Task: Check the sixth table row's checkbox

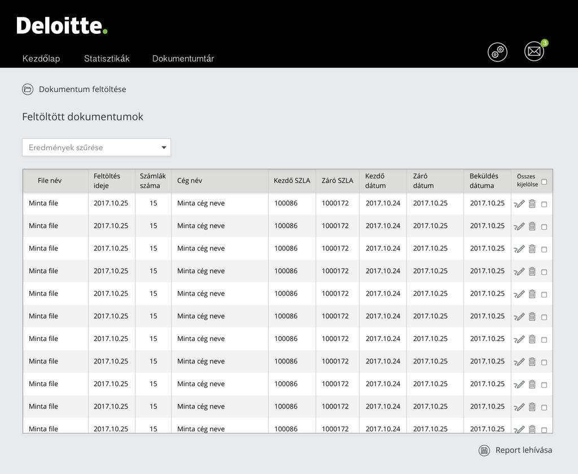Action: (544, 317)
